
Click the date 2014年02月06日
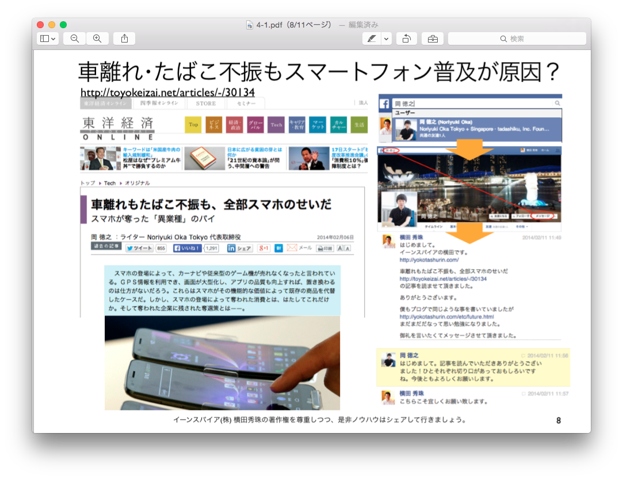[x=335, y=237]
